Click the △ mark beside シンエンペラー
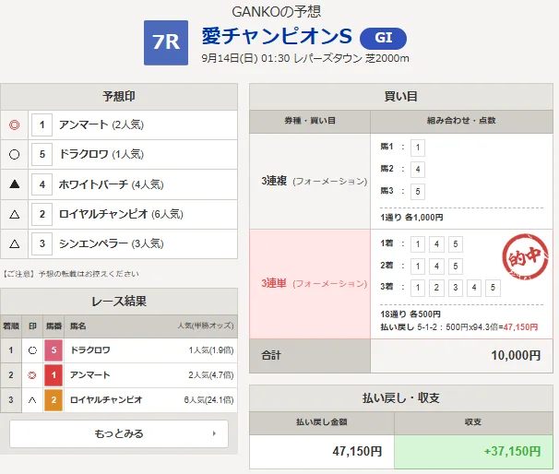The height and width of the screenshot is (474, 559). [14, 244]
